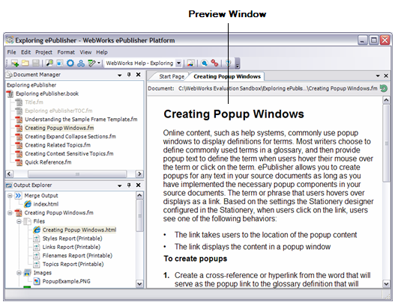The width and height of the screenshot is (395, 305).
Task: Open the Project menu
Action: [x=43, y=52]
